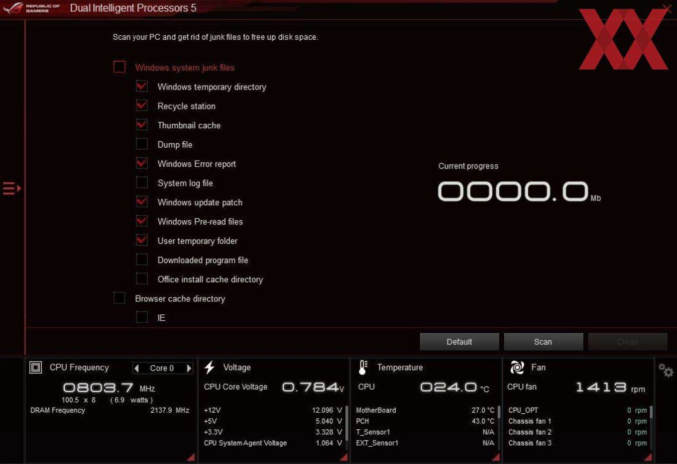Image resolution: width=677 pixels, height=464 pixels.
Task: Enable Browser cache directory checkbox
Action: [x=119, y=298]
